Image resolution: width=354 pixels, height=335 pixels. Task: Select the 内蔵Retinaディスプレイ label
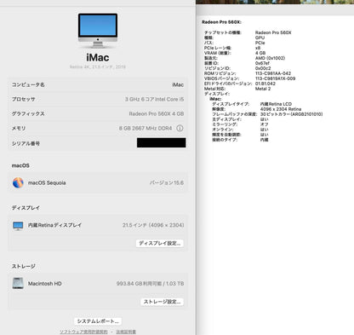click(54, 225)
